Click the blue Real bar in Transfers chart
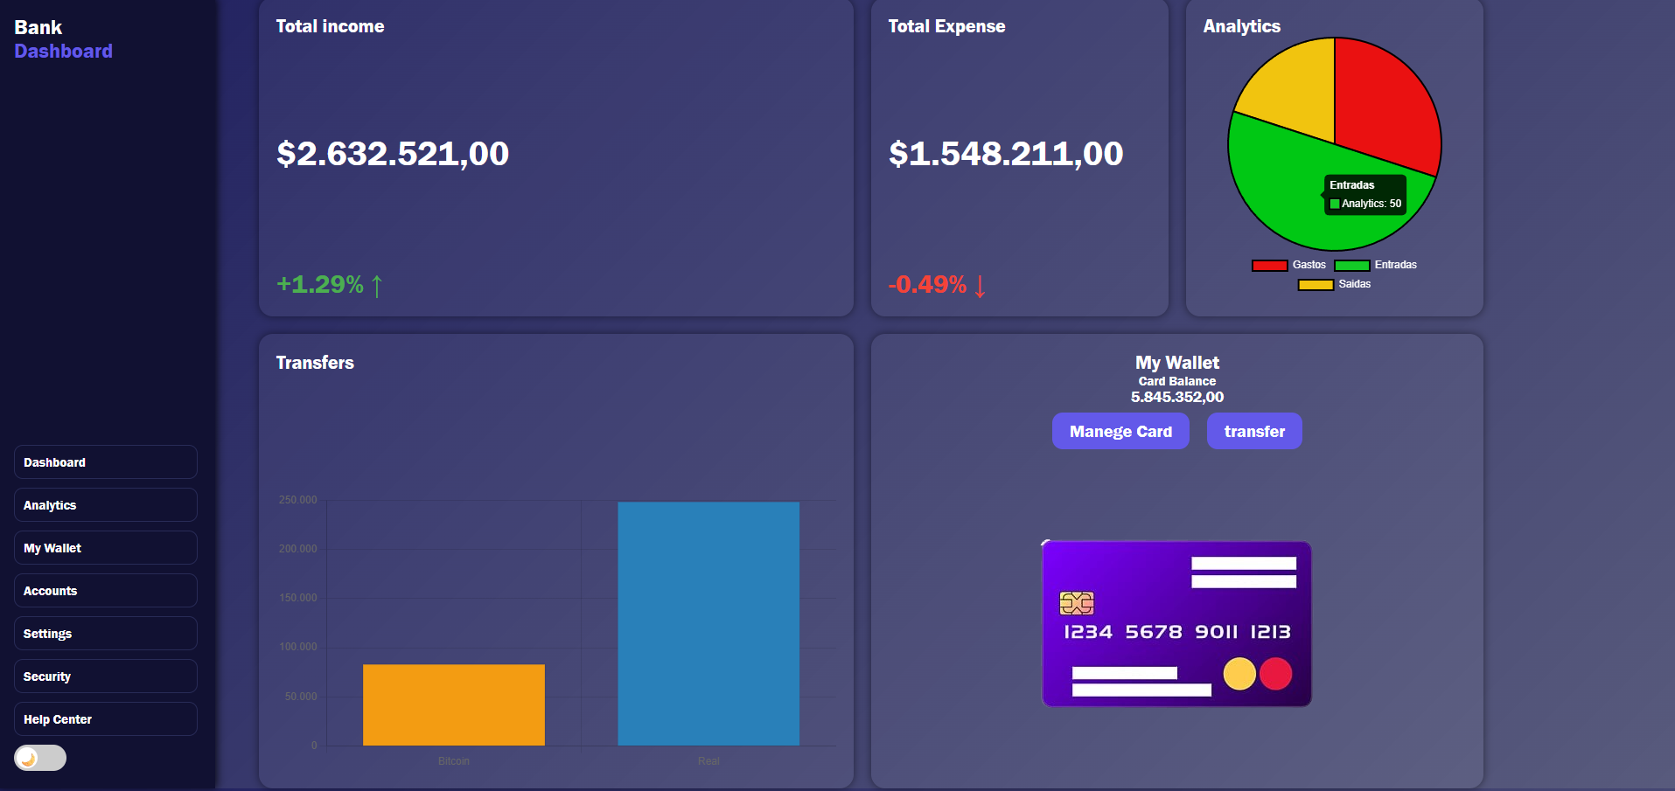The width and height of the screenshot is (1675, 791). [708, 622]
